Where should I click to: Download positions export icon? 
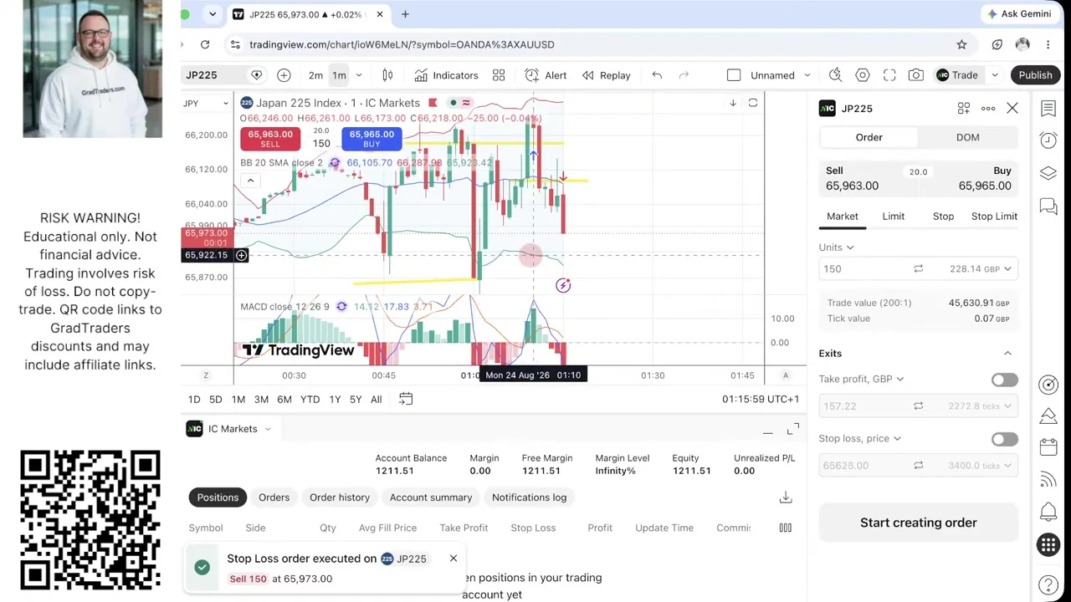click(786, 497)
